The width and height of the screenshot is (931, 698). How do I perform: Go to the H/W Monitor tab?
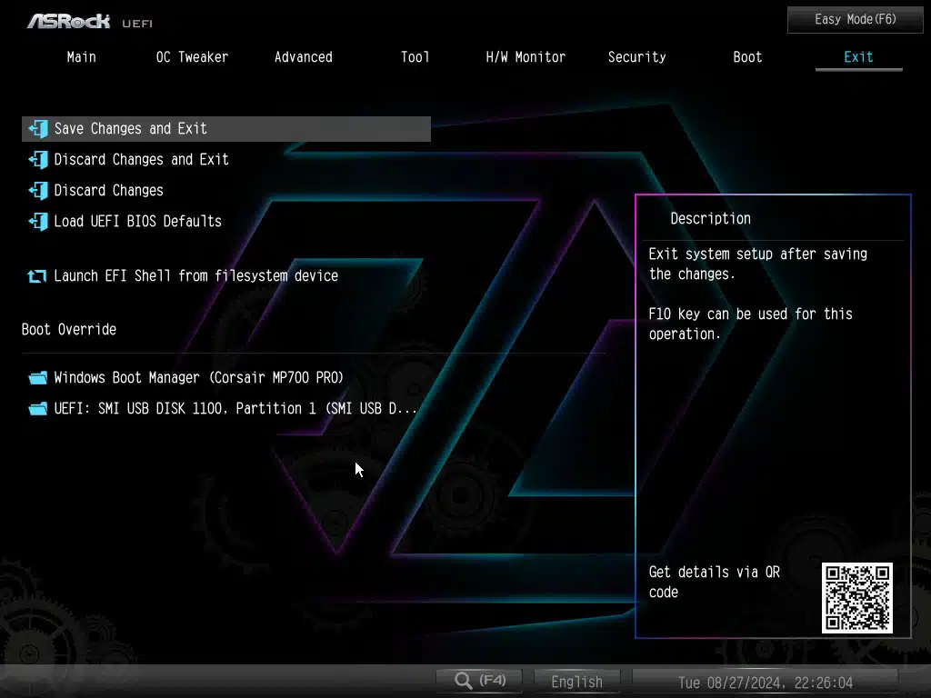click(x=526, y=57)
